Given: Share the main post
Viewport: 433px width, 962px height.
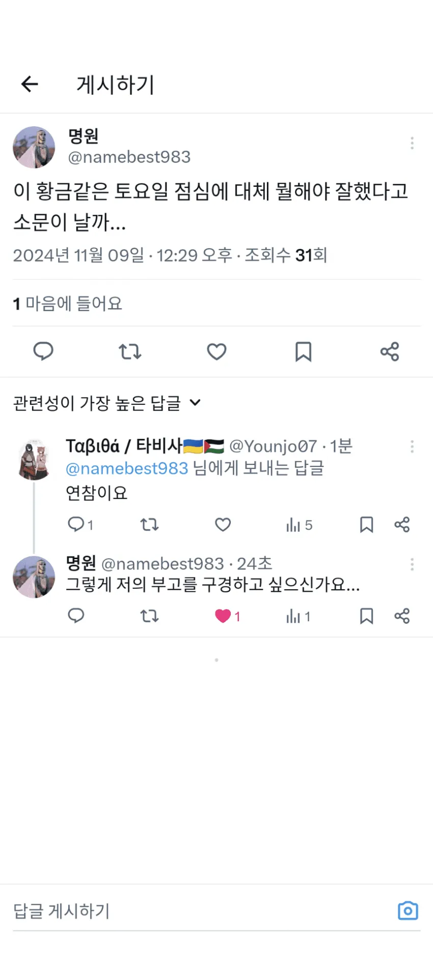Looking at the screenshot, I should pos(390,351).
